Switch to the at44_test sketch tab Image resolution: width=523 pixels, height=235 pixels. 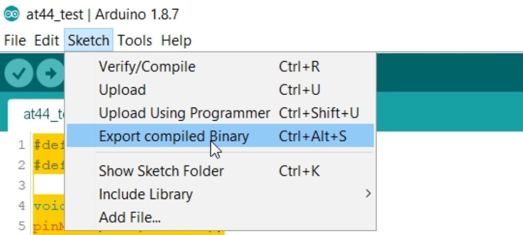tap(37, 114)
